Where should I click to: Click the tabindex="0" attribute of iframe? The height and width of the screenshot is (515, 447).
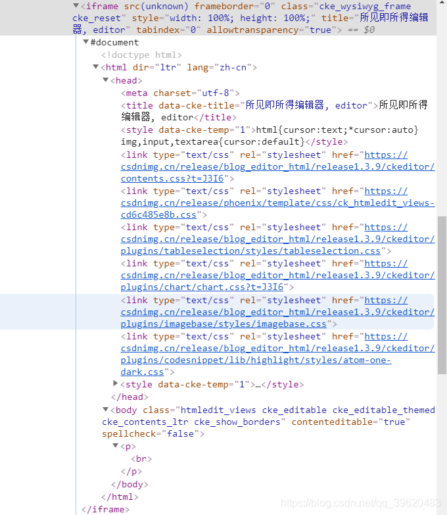coord(168,30)
